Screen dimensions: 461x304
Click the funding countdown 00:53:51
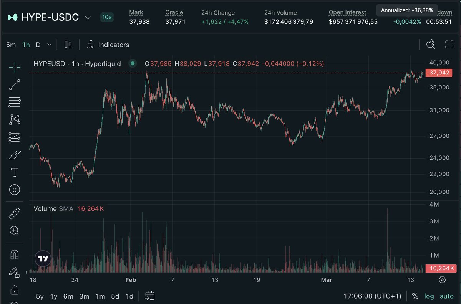point(439,22)
